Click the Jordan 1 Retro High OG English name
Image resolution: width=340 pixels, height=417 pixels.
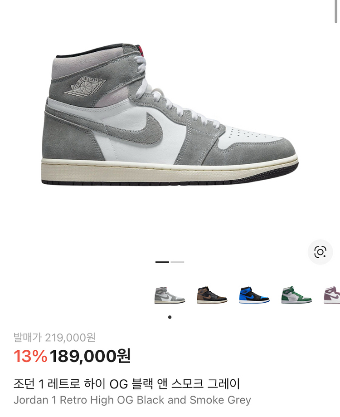point(132,400)
